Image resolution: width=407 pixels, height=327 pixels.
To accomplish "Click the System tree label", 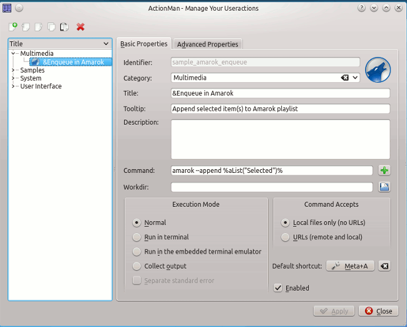I will tap(31, 78).
